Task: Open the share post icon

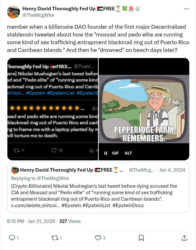Action: 184,238
